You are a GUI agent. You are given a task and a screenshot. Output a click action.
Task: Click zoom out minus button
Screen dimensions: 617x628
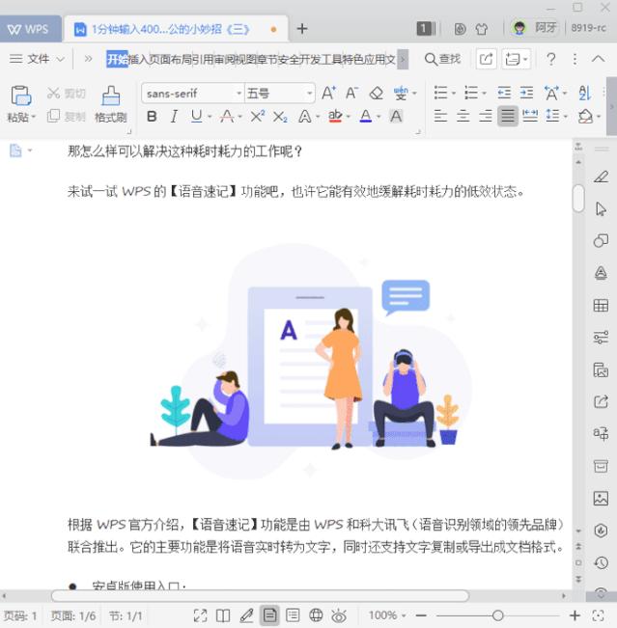pyautogui.click(x=421, y=615)
